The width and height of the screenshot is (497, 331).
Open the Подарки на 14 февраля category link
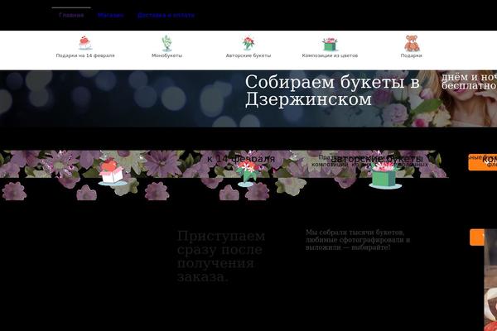pos(85,55)
